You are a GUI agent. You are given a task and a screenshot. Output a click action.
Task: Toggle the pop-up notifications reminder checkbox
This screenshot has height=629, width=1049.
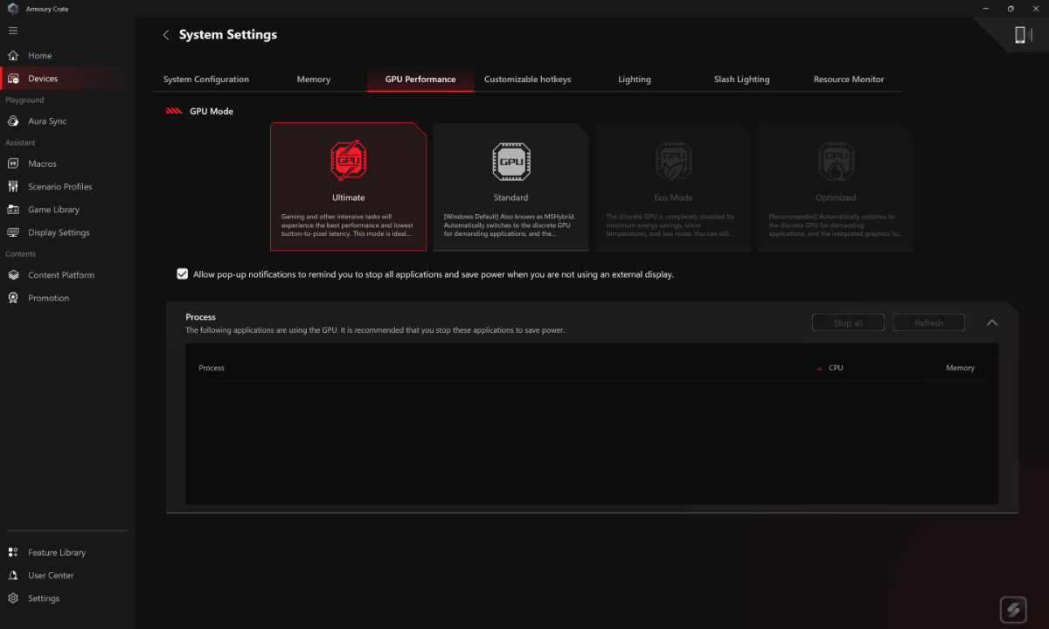[182, 274]
